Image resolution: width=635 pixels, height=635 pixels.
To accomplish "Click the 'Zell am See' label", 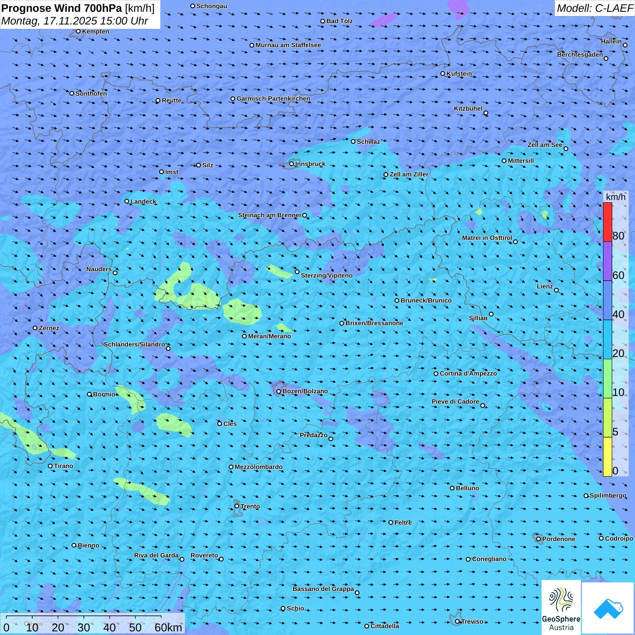I will (x=545, y=145).
